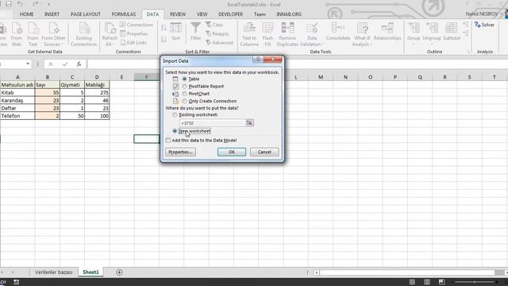The width and height of the screenshot is (508, 286).
Task: Select column A header
Action: [x=17, y=77]
